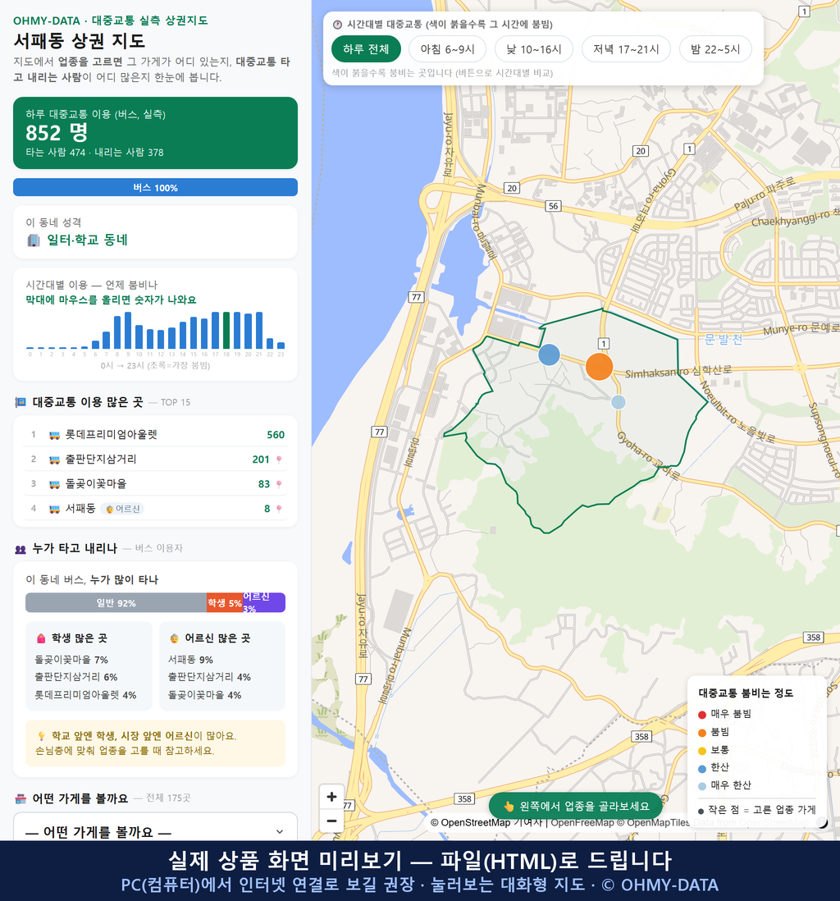Click the 출판단지삼거리 stop name in the TOP list
This screenshot has width=840, height=901.
[101, 460]
